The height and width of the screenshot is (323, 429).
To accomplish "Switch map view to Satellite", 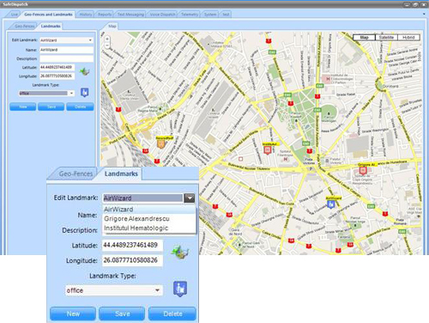I will coord(386,37).
